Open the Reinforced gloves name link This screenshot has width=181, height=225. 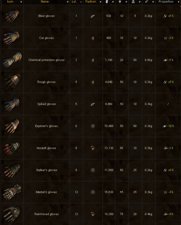pos(47,214)
